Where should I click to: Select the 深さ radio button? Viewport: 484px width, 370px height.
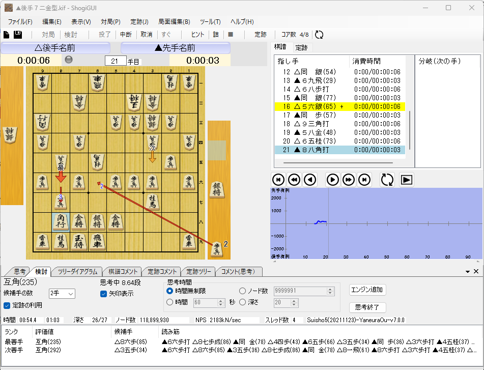[242, 302]
